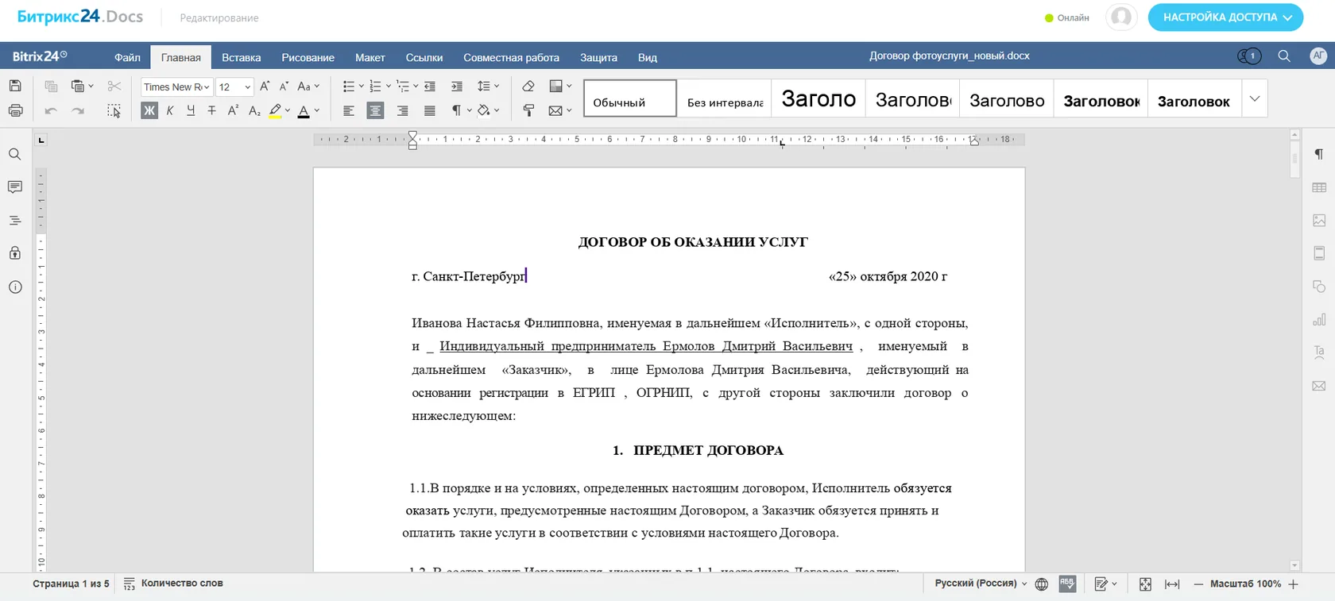1335x601 pixels.
Task: Toggle italic formatting (К)
Action: point(170,110)
